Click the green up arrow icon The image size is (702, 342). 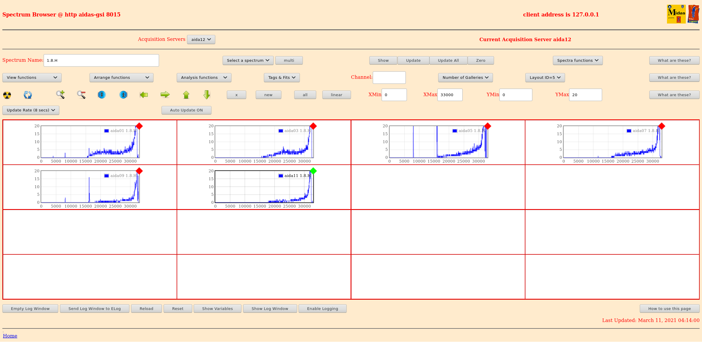[x=186, y=95]
